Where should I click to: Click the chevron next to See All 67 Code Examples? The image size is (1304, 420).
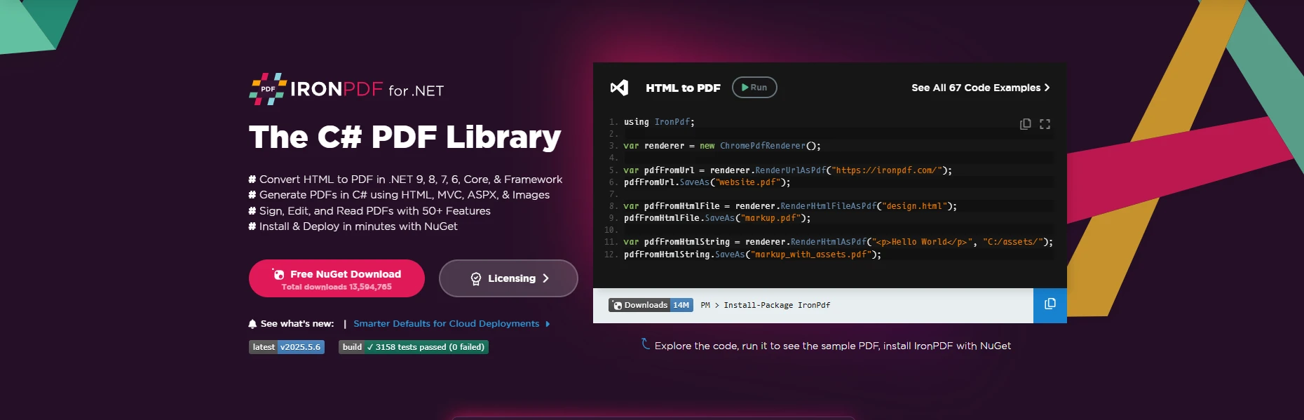1047,88
